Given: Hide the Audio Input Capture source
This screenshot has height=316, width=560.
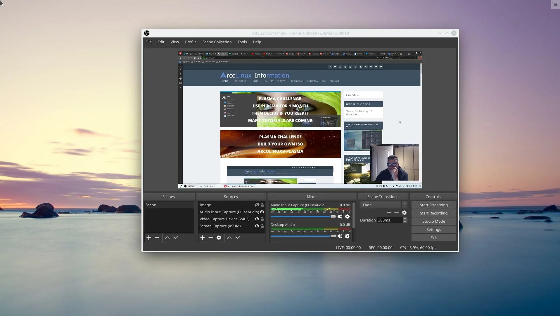Looking at the screenshot, I should pos(262,212).
